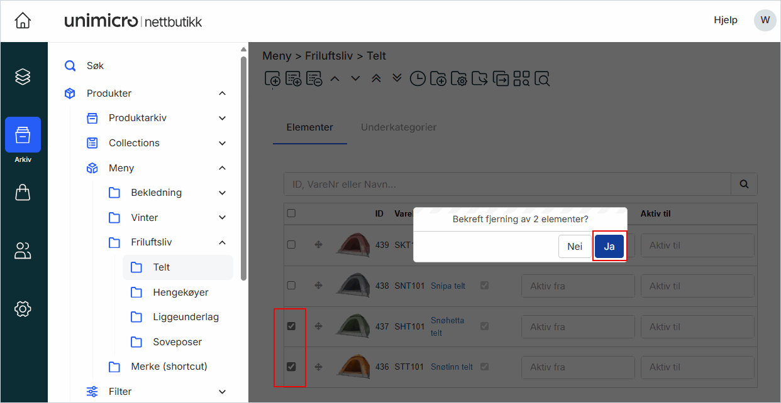
Task: Uncheck the Snøtinn telt row checkbox
Action: (291, 367)
